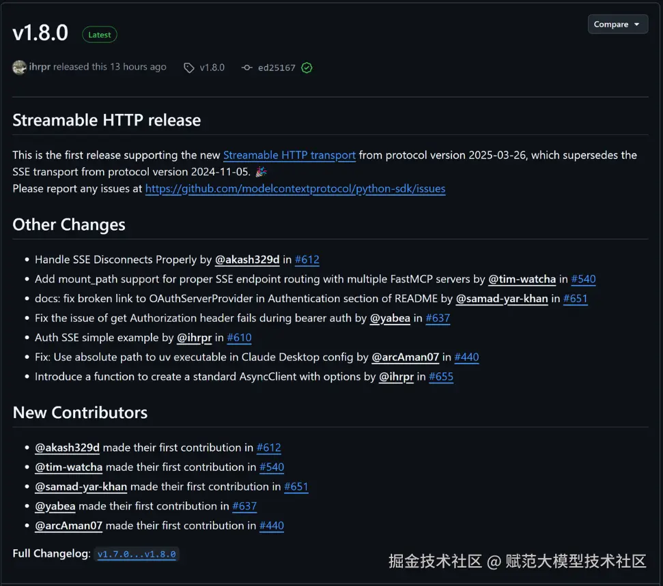663x586 pixels.
Task: Click the green Latest badge
Action: [100, 35]
